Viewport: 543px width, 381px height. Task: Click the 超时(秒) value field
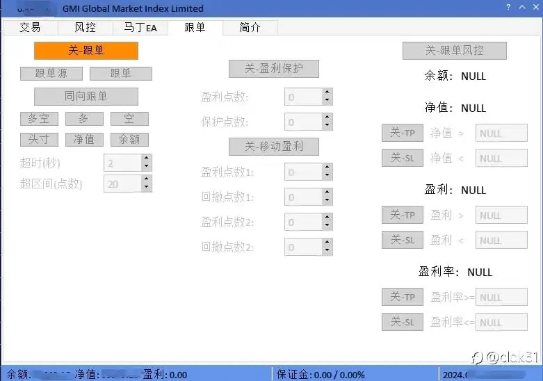click(x=122, y=163)
